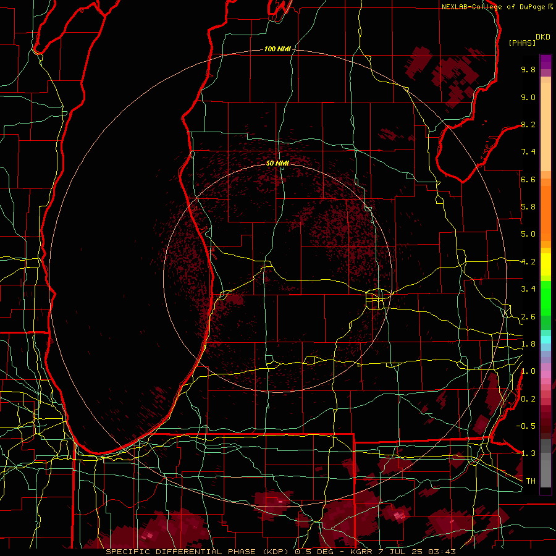Pick the purple band atop the color bar
Screen dimensions: 556x556
tap(545, 62)
